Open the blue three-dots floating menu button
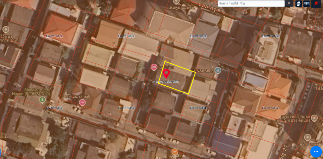This screenshot has height=159, width=323. [x=316, y=152]
